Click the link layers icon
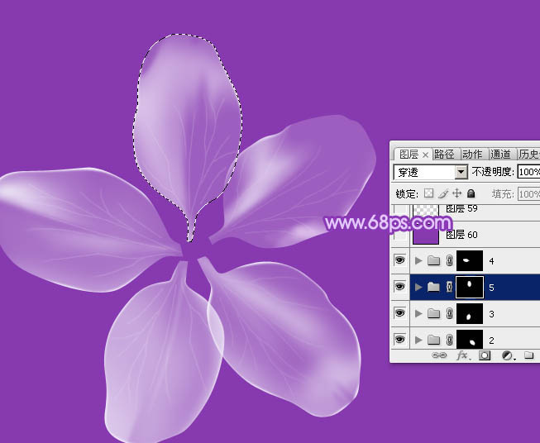The width and height of the screenshot is (540, 443). (439, 355)
